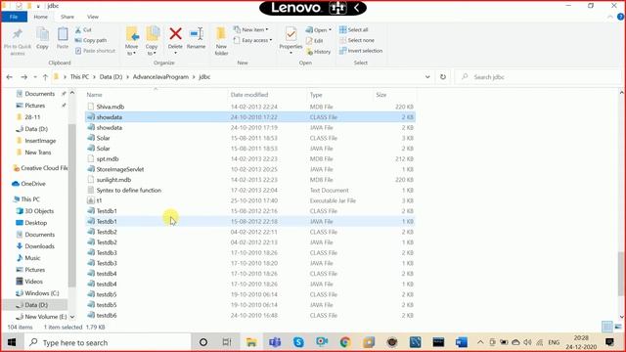Click the Forward navigation arrow
Image resolution: width=626 pixels, height=352 pixels.
pyautogui.click(x=23, y=77)
